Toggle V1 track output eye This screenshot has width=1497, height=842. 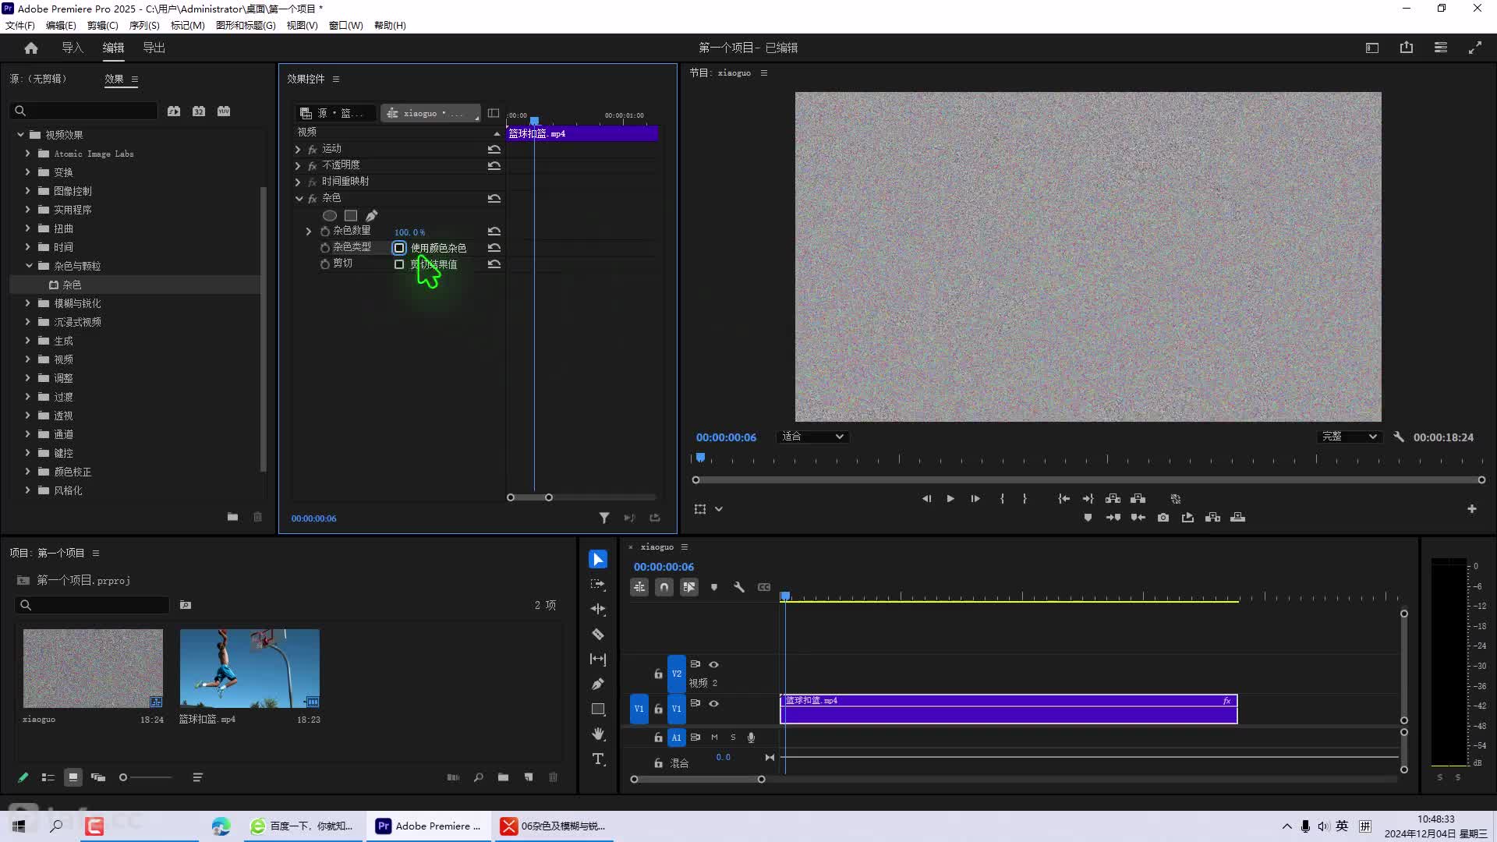coord(713,703)
